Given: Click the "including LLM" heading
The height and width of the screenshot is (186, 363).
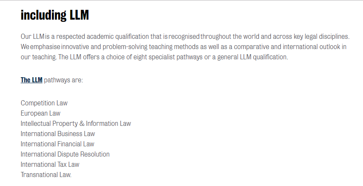Looking at the screenshot, I should [x=55, y=15].
